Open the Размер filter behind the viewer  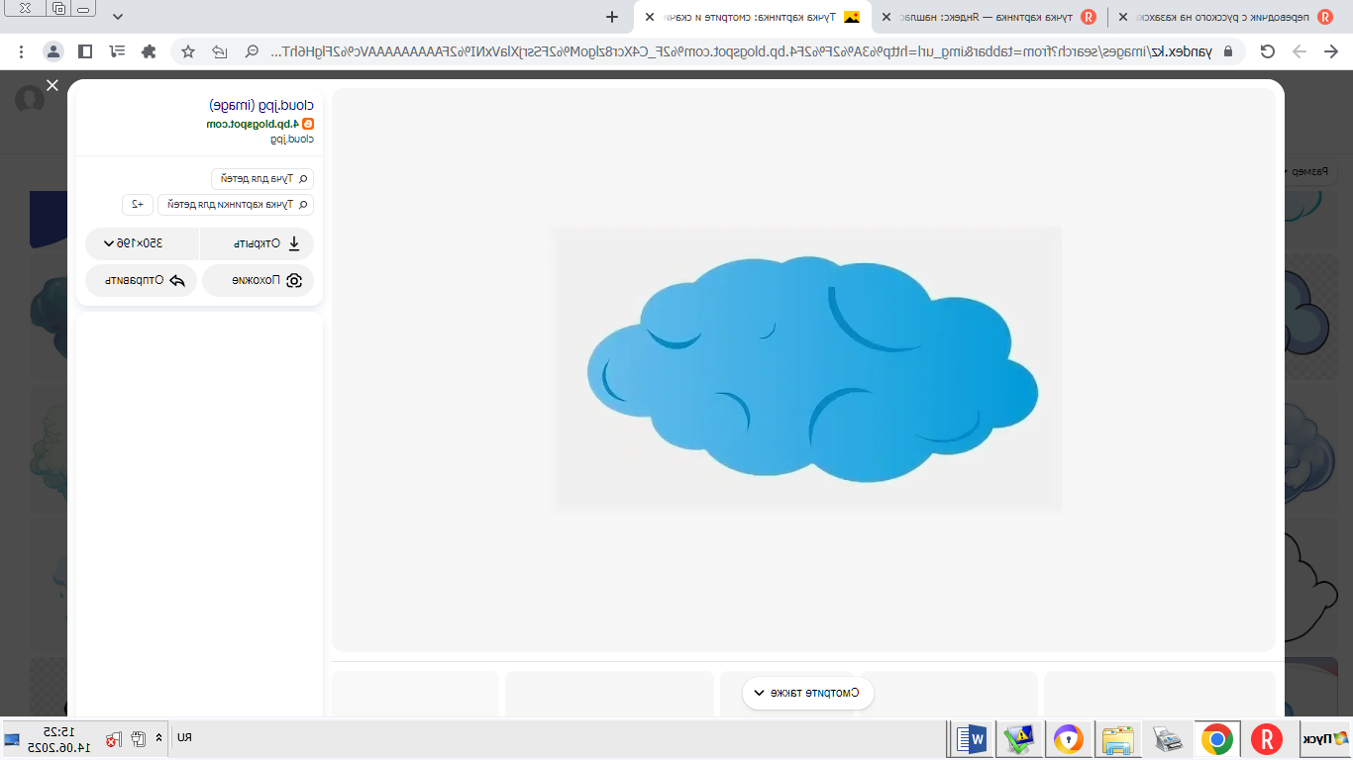pyautogui.click(x=1307, y=172)
